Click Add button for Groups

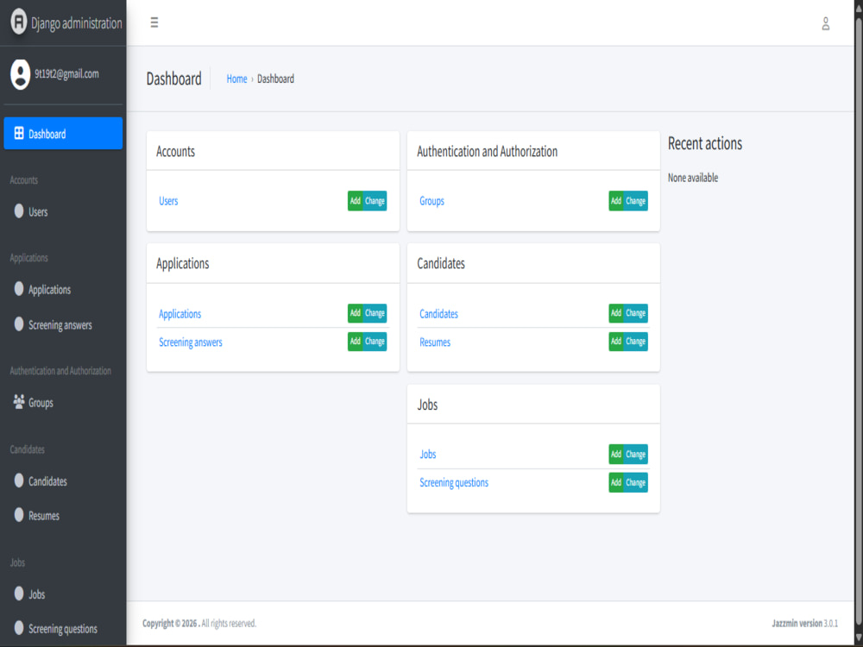pyautogui.click(x=616, y=201)
